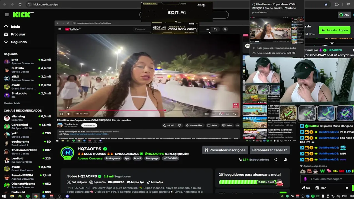Open chat settings gear icon
The width and height of the screenshot is (354, 199).
pyautogui.click(x=347, y=188)
